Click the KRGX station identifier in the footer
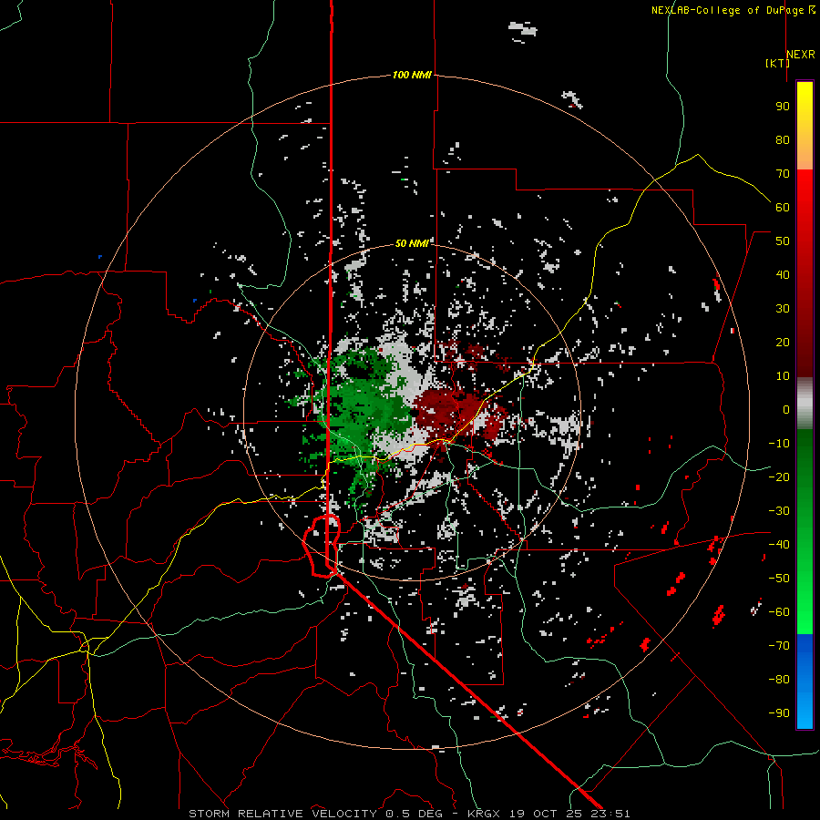The height and width of the screenshot is (820, 820). pos(483,814)
